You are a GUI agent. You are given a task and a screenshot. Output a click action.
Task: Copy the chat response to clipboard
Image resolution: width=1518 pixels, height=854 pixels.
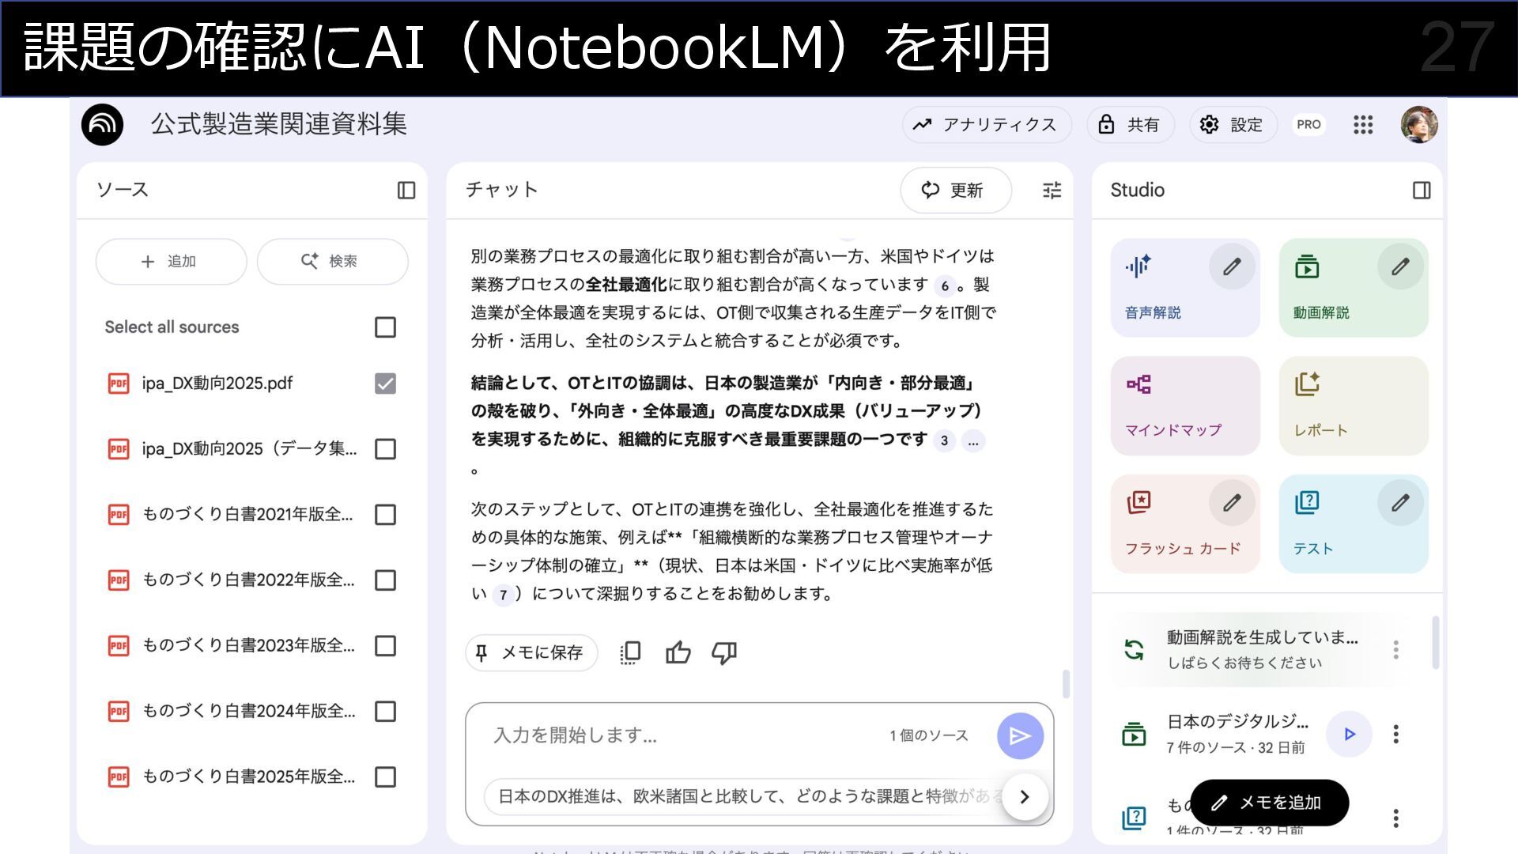[x=630, y=653]
